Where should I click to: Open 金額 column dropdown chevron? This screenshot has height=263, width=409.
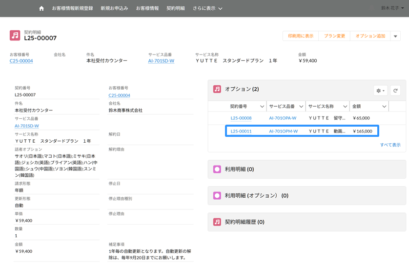pyautogui.click(x=385, y=106)
